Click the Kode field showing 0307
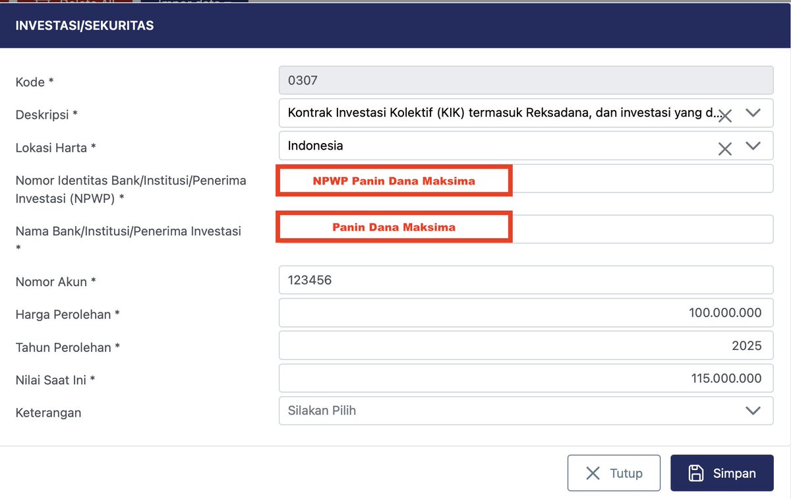 pos(526,80)
